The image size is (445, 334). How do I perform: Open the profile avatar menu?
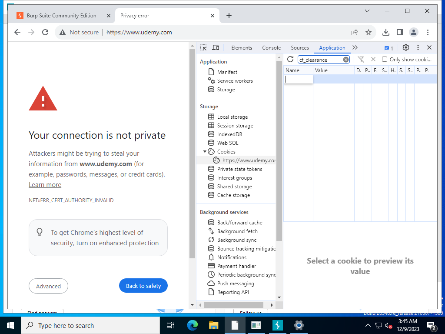point(414,32)
